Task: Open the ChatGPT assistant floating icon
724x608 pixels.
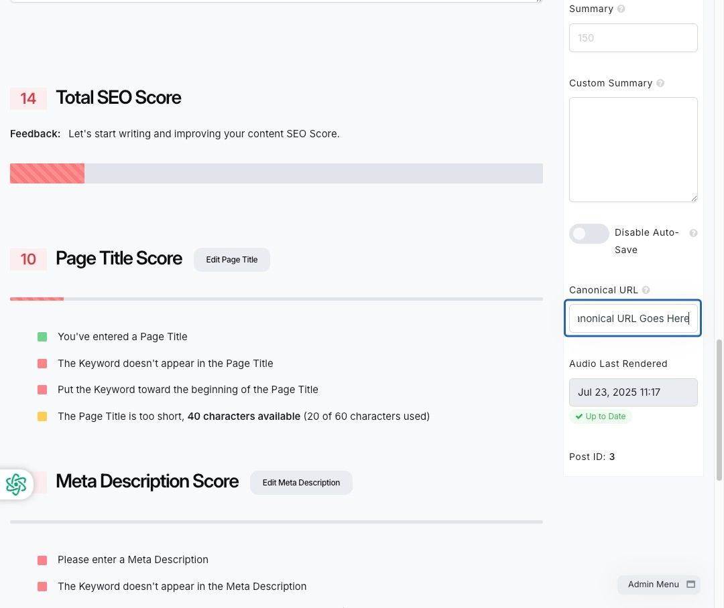Action: pos(16,484)
